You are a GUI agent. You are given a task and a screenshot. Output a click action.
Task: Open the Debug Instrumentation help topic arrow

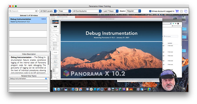(x=46, y=79)
